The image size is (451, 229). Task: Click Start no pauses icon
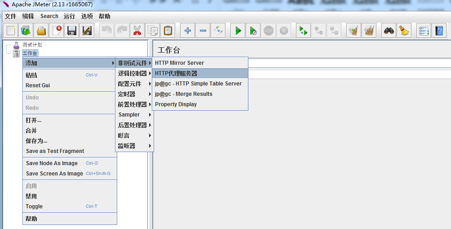pyautogui.click(x=253, y=31)
